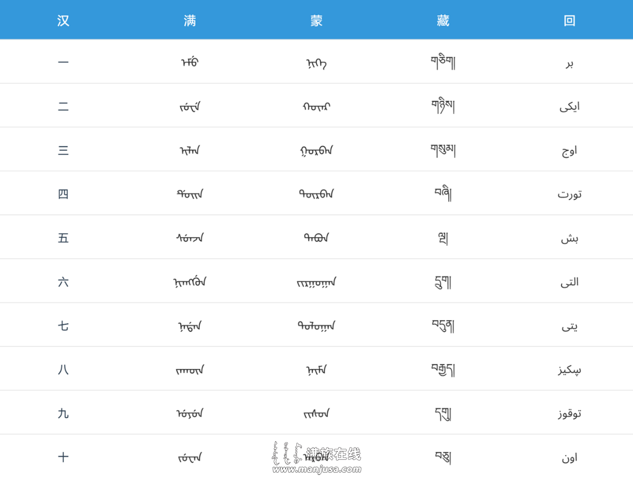
Task: Select the Mongolian word in the 七 row
Action: [316, 326]
